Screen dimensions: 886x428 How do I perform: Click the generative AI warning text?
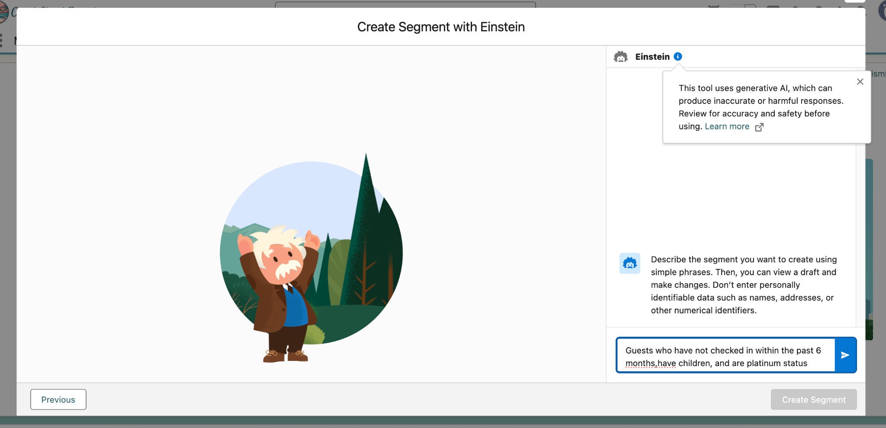coord(761,107)
